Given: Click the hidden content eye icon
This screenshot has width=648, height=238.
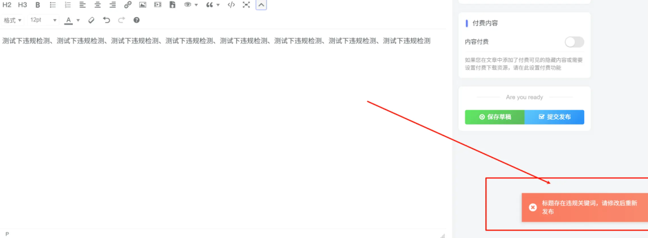Looking at the screenshot, I should pyautogui.click(x=187, y=5).
